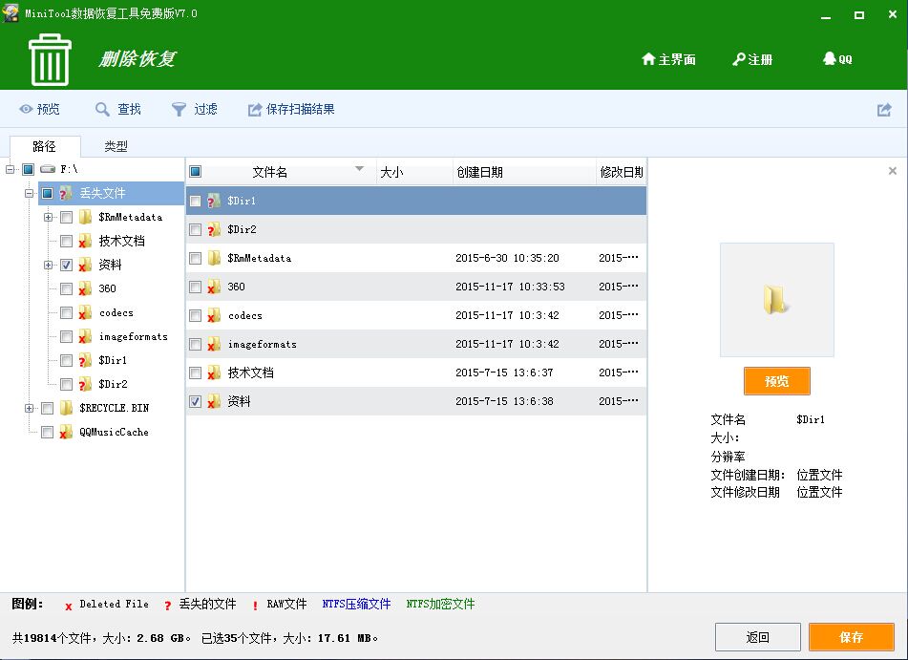Click the $Dir2 folder icon in file list
The height and width of the screenshot is (660, 908).
214,229
